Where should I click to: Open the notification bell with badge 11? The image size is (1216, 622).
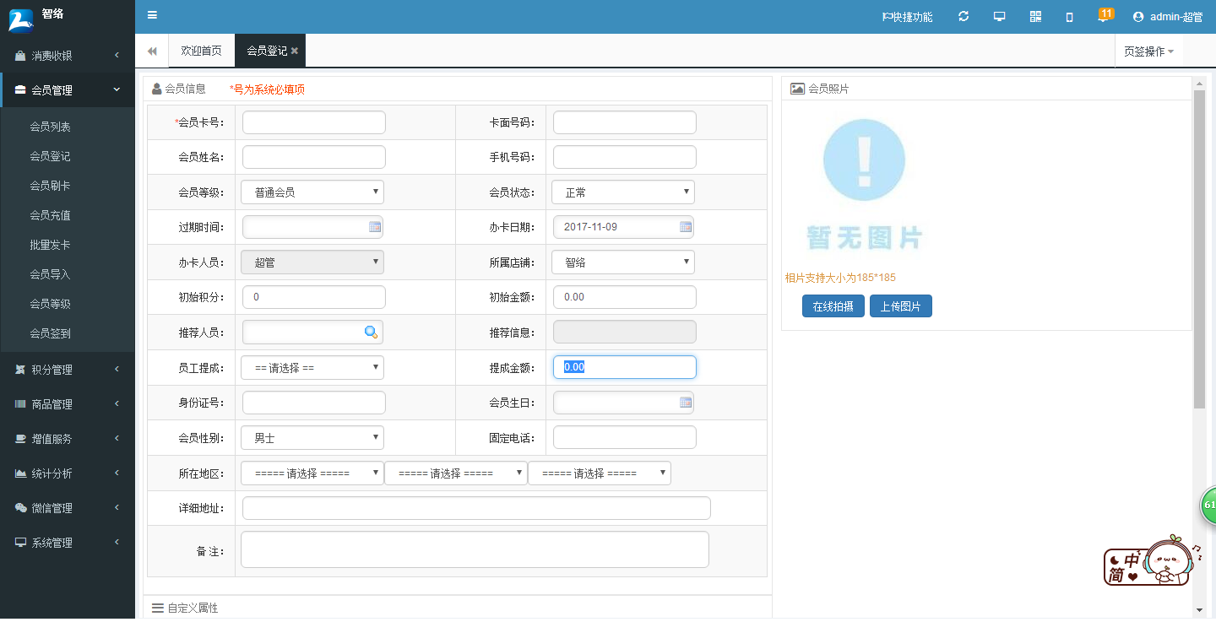1104,16
